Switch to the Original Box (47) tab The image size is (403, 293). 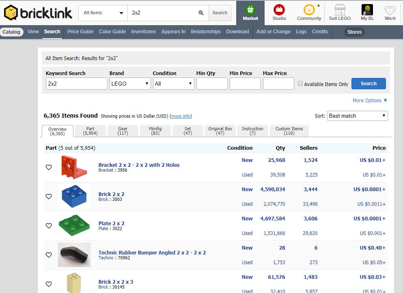click(220, 131)
